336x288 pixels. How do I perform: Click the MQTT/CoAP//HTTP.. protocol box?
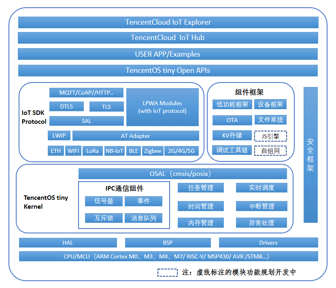point(86,93)
